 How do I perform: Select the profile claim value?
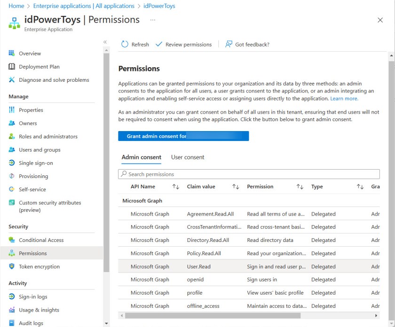click(195, 293)
